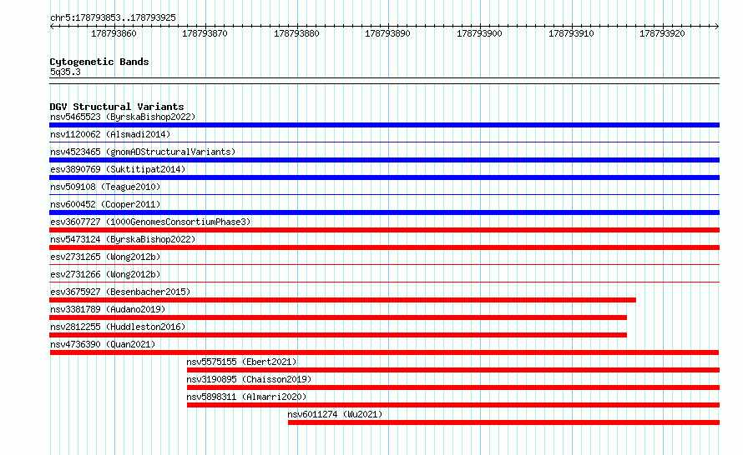Image resolution: width=743 pixels, height=455 pixels.
Task: Select the blue bar under nsv600452
Action: (x=384, y=212)
